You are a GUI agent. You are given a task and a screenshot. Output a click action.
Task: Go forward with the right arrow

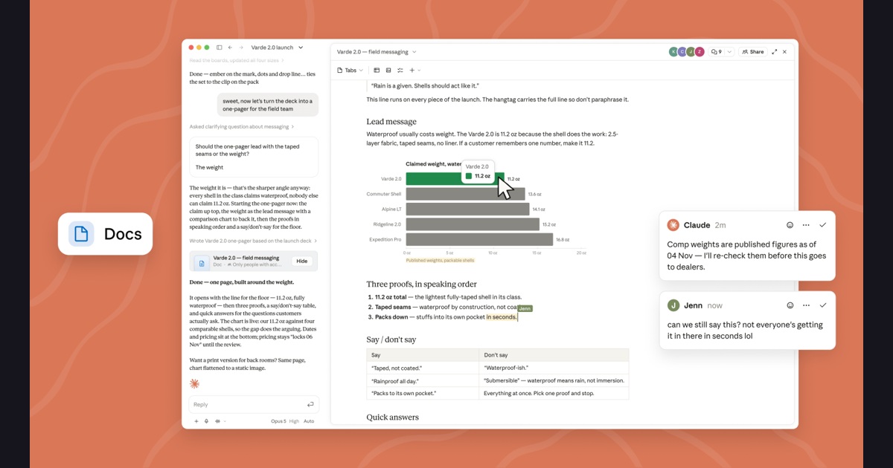(x=240, y=48)
